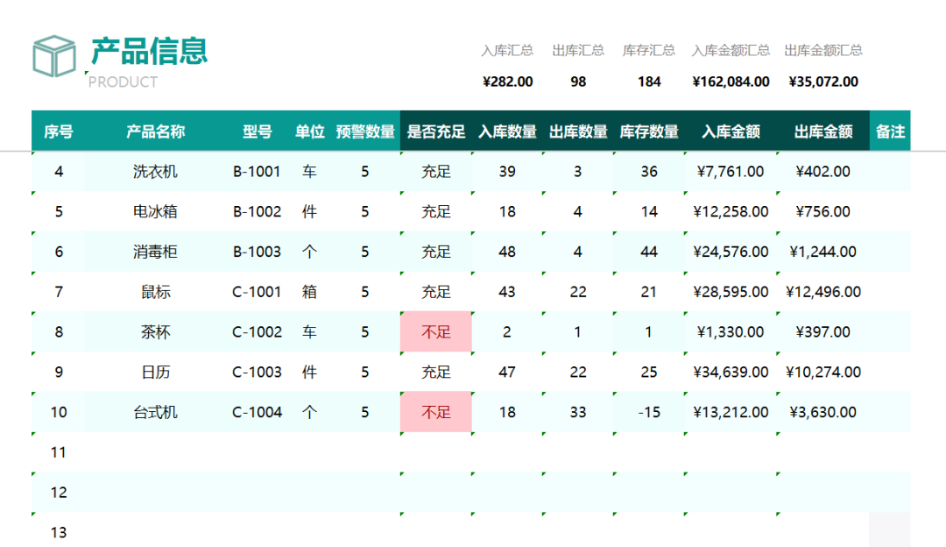
Task: Select the ¥756.00 outbound amount cell
Action: [822, 211]
